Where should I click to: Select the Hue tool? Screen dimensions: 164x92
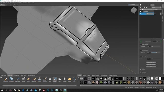point(74,79)
